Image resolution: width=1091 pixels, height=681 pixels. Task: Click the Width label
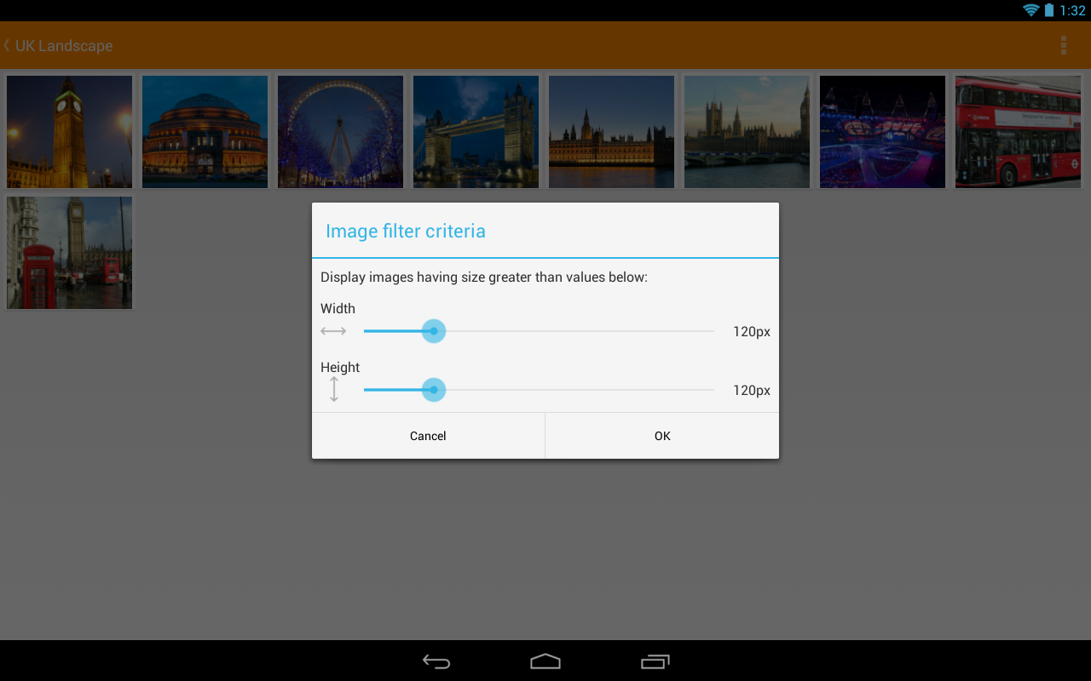[338, 308]
